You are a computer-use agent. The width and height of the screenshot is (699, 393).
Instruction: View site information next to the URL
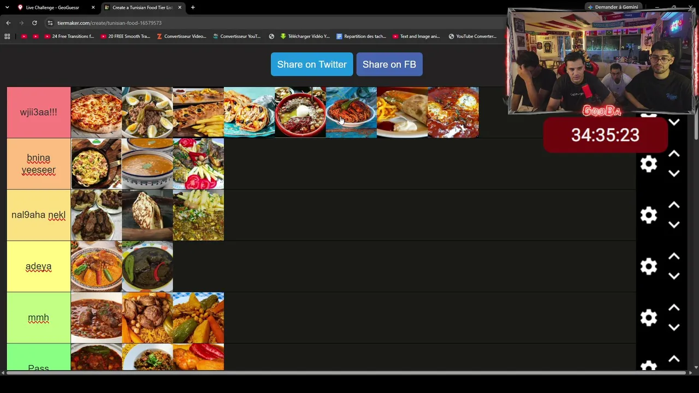pos(50,23)
